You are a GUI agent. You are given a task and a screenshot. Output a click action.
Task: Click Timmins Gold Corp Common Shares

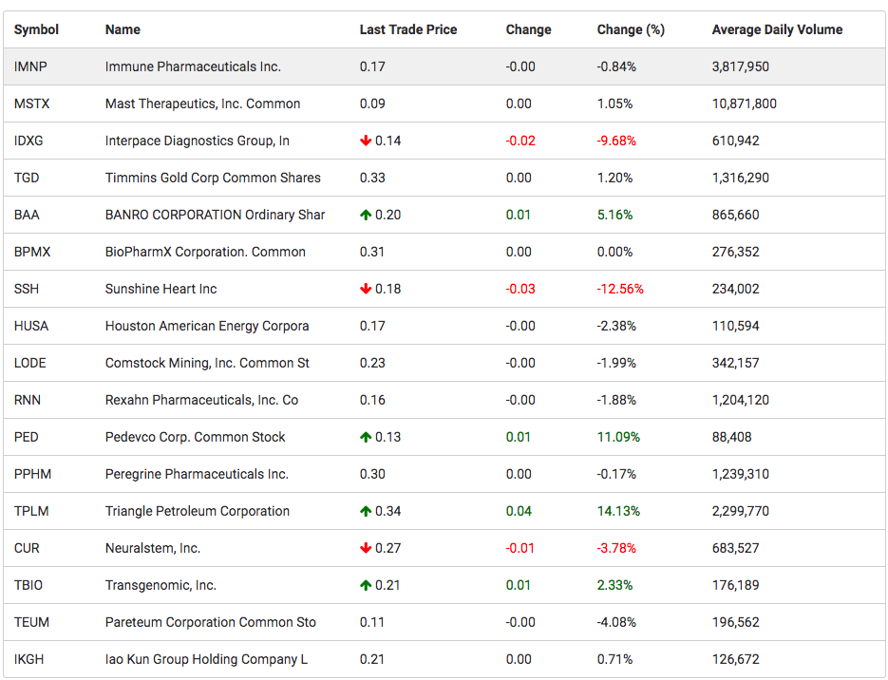point(213,178)
